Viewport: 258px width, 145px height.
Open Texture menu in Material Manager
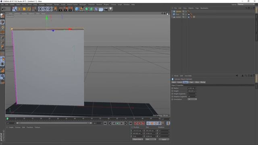pos(37,127)
